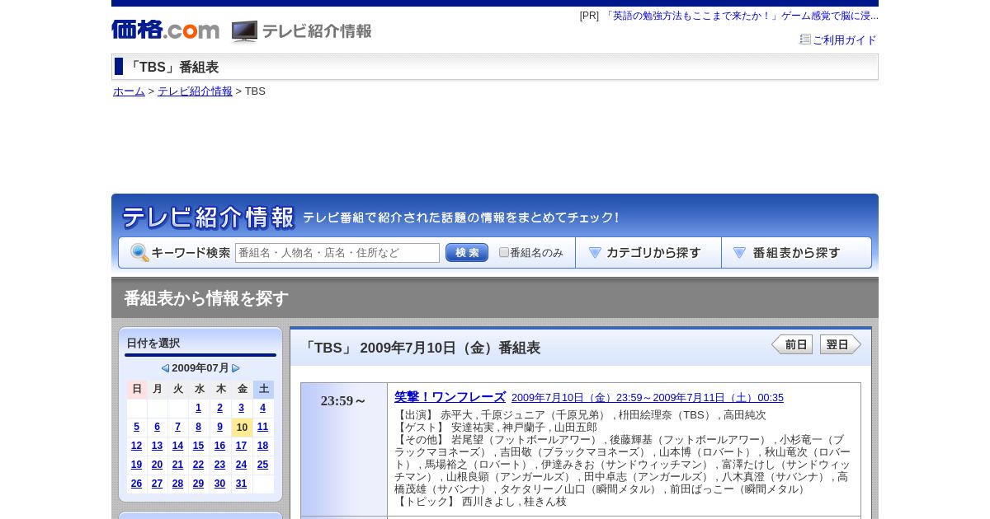Click the 23:59～ time cell
Image resolution: width=990 pixels, height=519 pixels.
[344, 449]
